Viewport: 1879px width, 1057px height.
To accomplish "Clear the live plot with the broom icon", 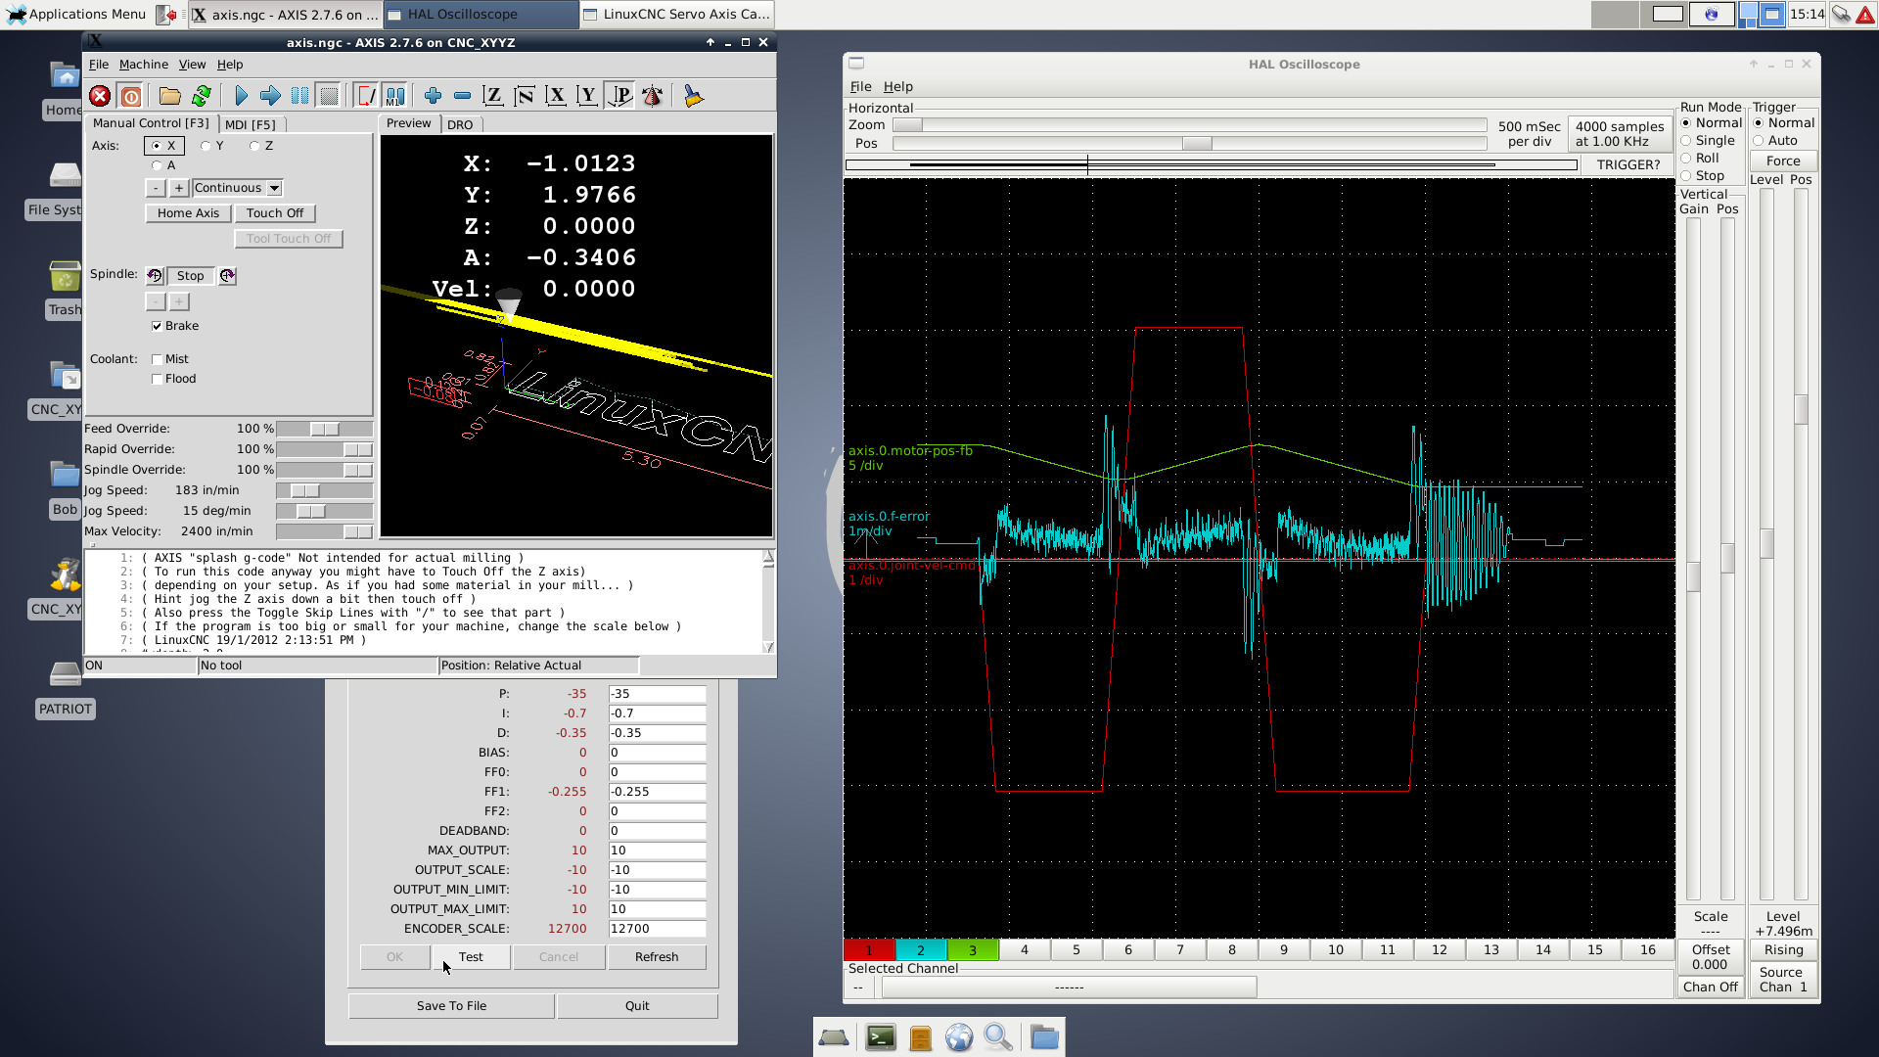I will (693, 96).
